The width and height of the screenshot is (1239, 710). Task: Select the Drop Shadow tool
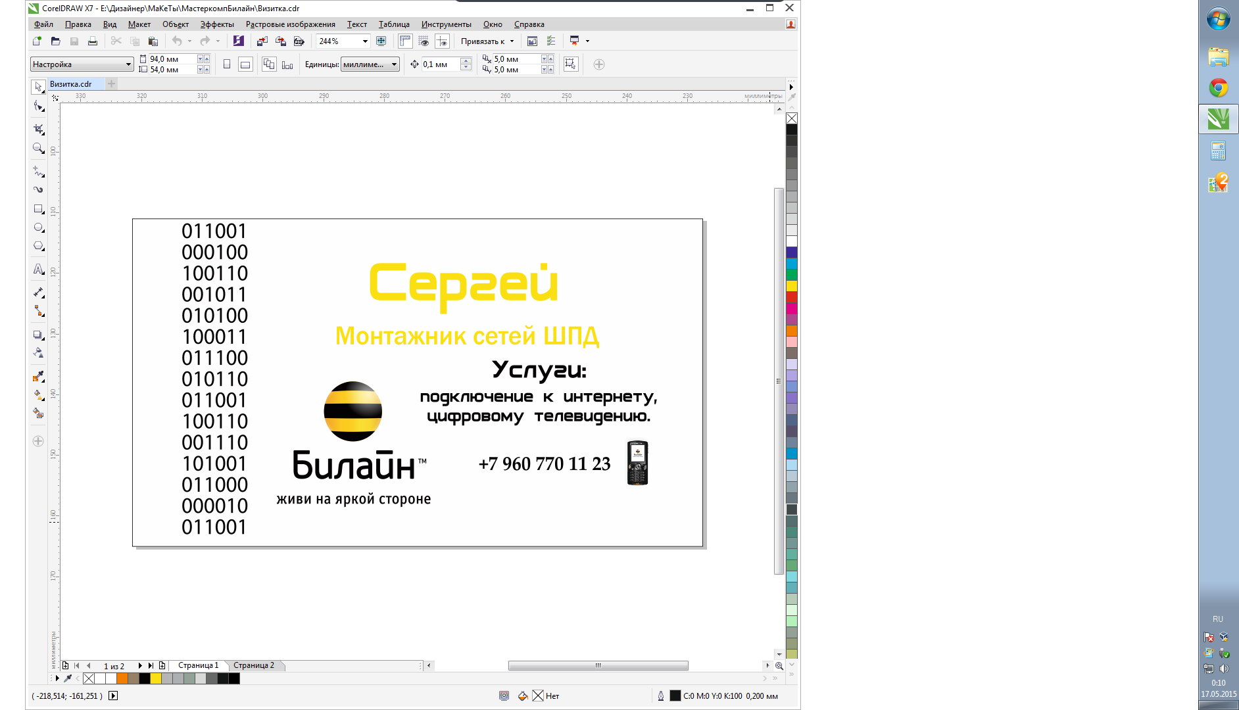point(39,335)
